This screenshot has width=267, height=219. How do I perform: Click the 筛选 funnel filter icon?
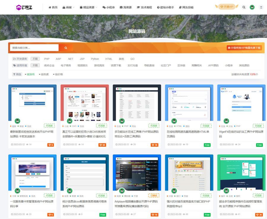(x=14, y=74)
